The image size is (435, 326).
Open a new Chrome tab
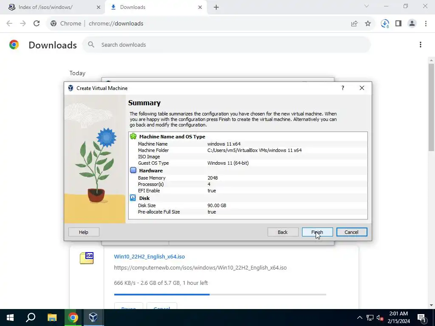point(216,7)
